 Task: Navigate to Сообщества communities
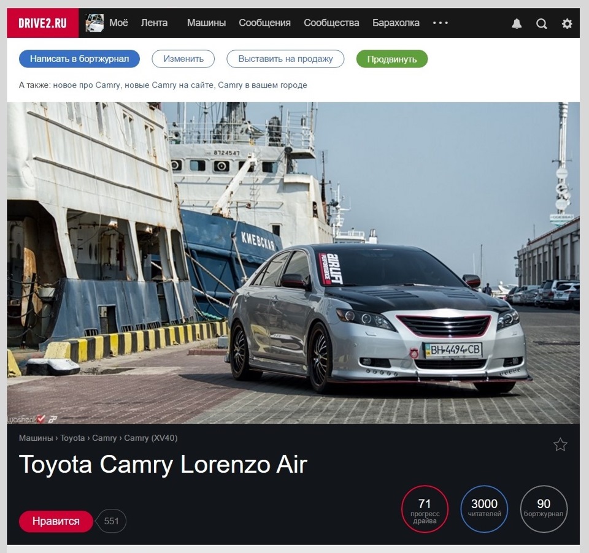coord(331,23)
